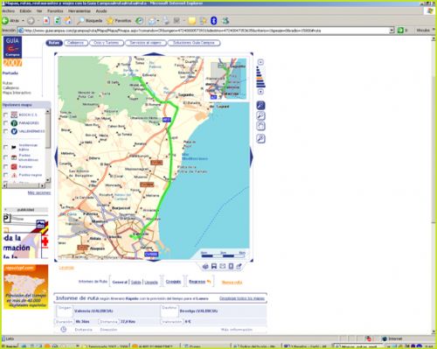This screenshot has height=349, width=437.
Task: Click the orange Nueva ruta link
Action: coord(232,282)
